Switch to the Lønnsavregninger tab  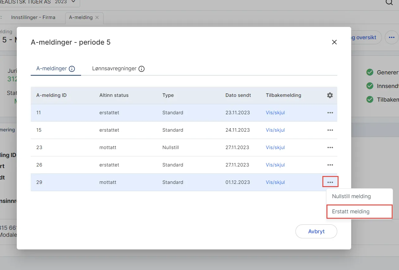coord(114,68)
